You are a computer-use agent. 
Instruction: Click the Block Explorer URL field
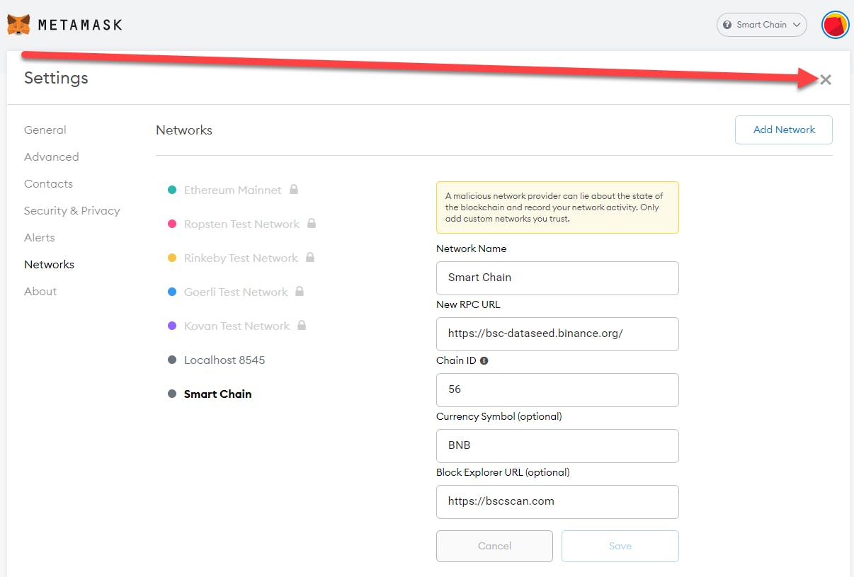pos(557,501)
